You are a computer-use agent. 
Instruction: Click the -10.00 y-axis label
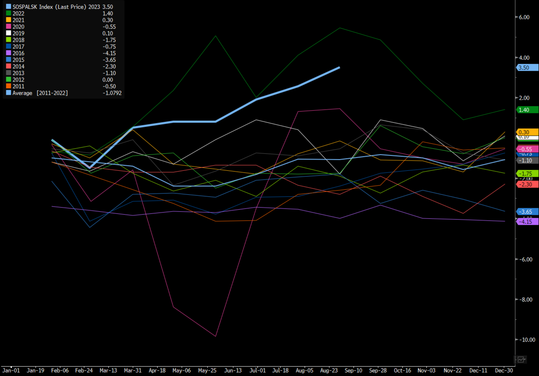pos(527,340)
